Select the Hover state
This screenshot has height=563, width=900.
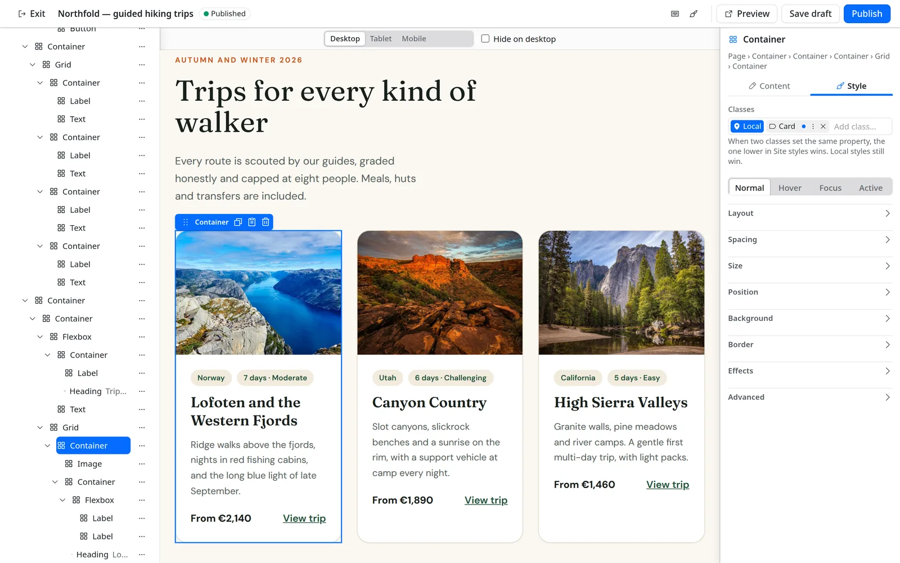tap(790, 188)
